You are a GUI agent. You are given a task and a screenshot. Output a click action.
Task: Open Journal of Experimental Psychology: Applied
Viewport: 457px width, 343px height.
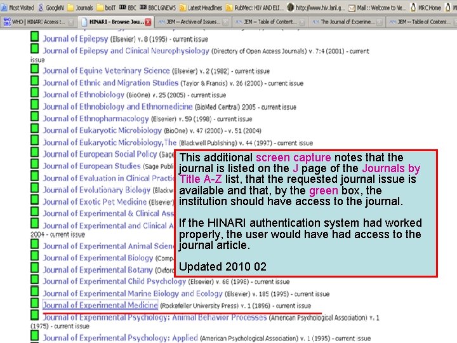coord(121,338)
